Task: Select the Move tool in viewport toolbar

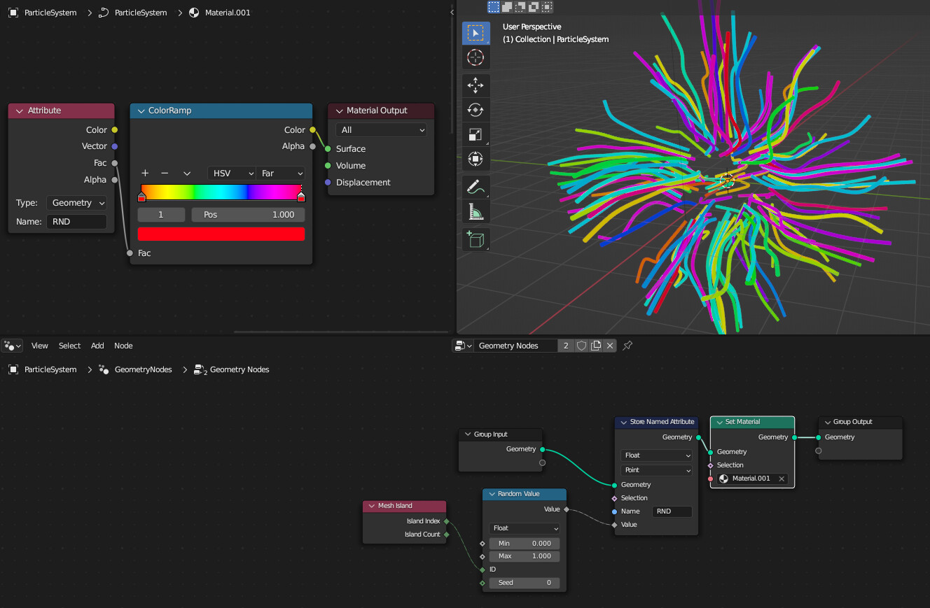Action: tap(476, 85)
